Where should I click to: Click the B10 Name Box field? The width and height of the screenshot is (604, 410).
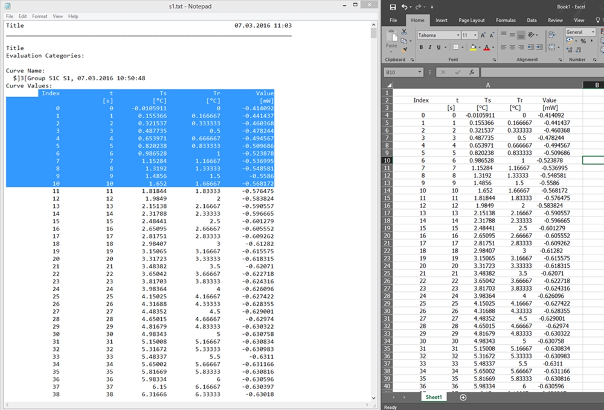[x=405, y=72]
